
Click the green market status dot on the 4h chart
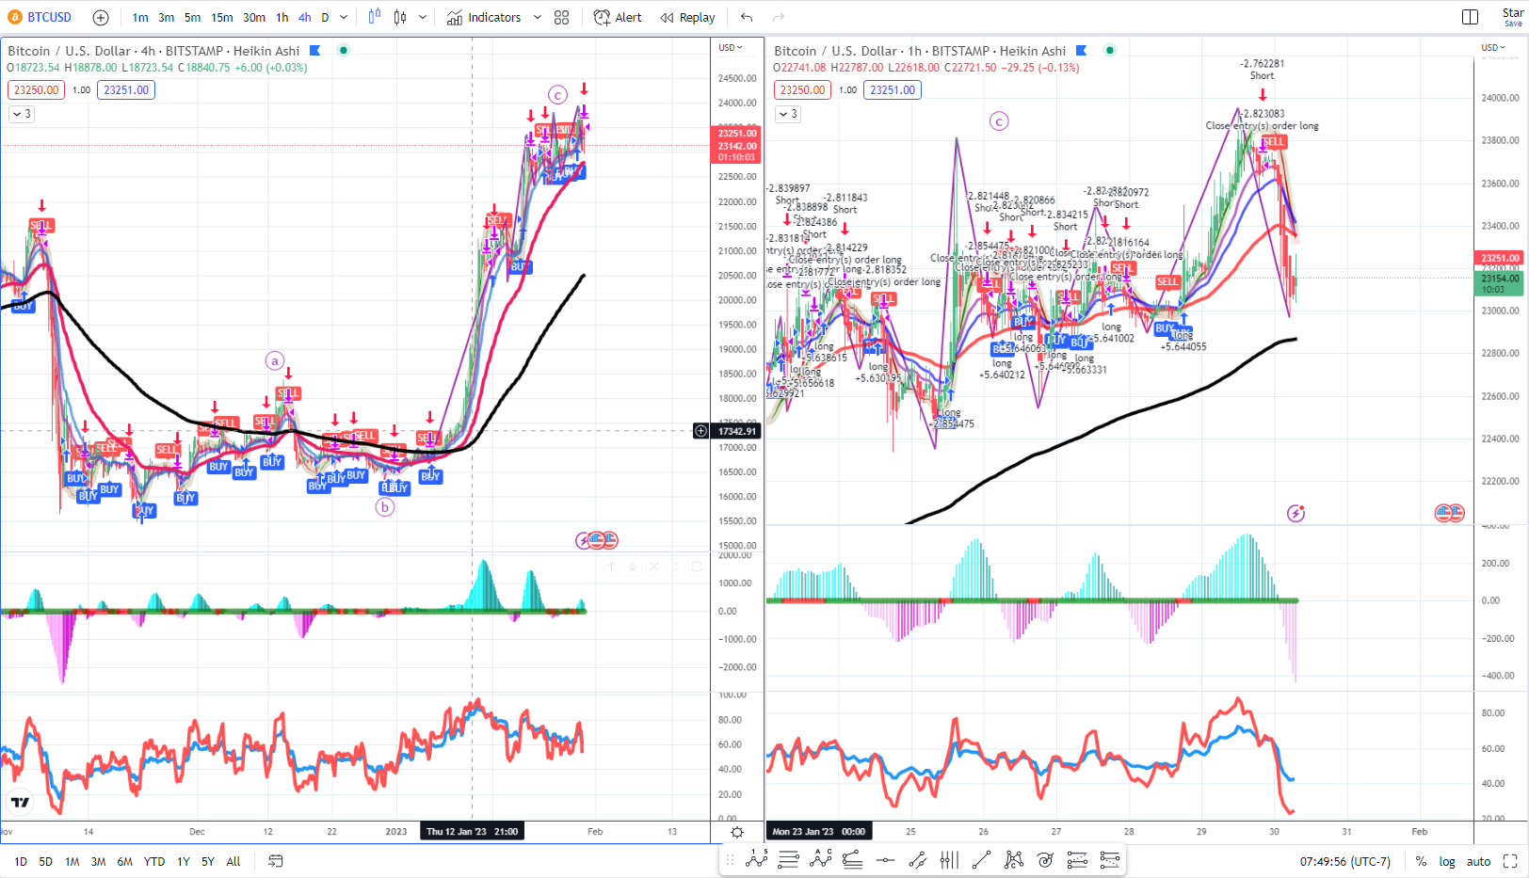[344, 51]
